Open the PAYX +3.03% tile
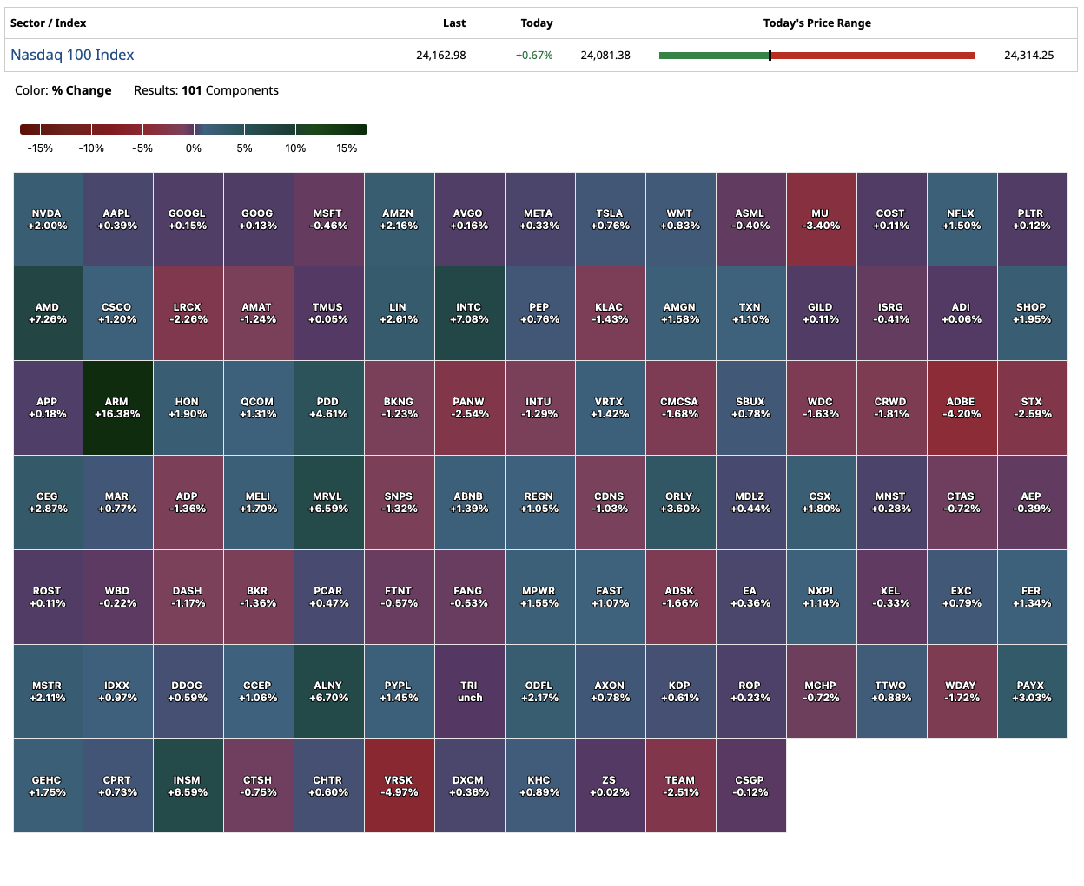The image size is (1084, 886). 1031,691
